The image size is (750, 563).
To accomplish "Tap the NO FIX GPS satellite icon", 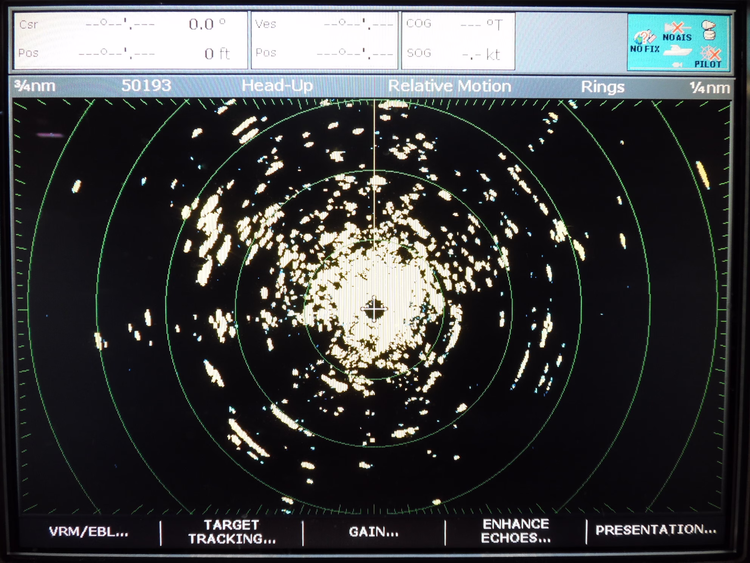I will [645, 40].
